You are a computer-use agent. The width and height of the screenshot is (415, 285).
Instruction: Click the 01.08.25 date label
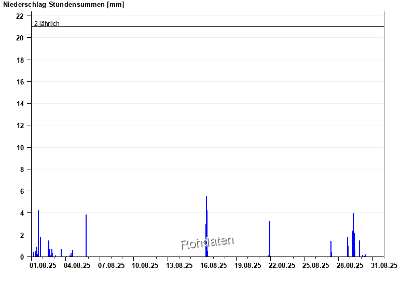tap(43, 265)
